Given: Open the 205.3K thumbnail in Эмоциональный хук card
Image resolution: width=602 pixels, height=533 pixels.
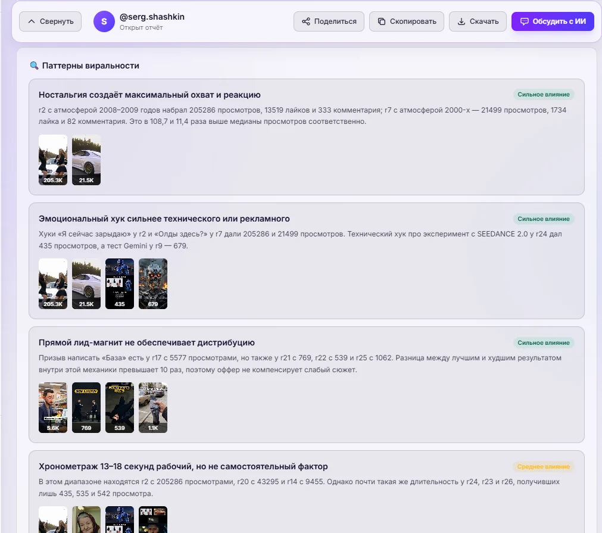Looking at the screenshot, I should [53, 284].
